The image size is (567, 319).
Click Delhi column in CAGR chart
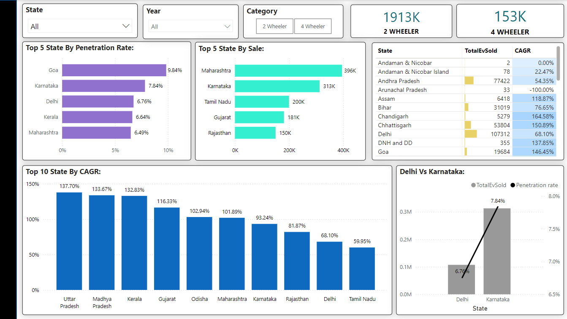pyautogui.click(x=330, y=265)
